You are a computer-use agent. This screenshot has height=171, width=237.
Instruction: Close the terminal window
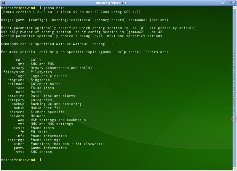233,3
